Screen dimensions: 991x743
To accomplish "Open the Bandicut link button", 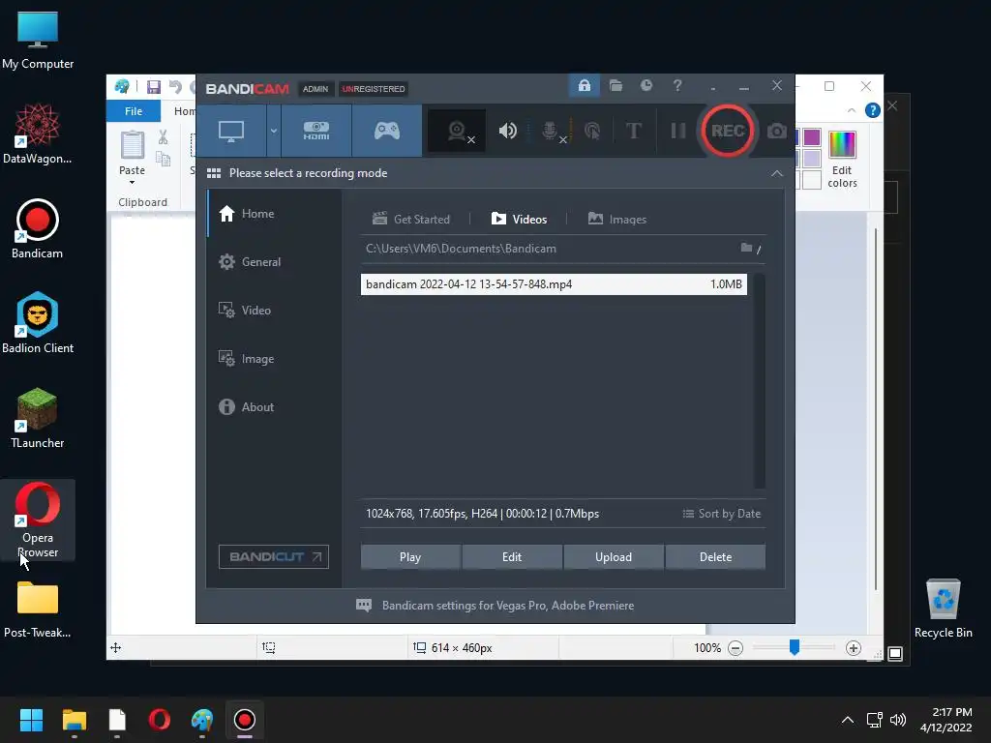I will [274, 556].
